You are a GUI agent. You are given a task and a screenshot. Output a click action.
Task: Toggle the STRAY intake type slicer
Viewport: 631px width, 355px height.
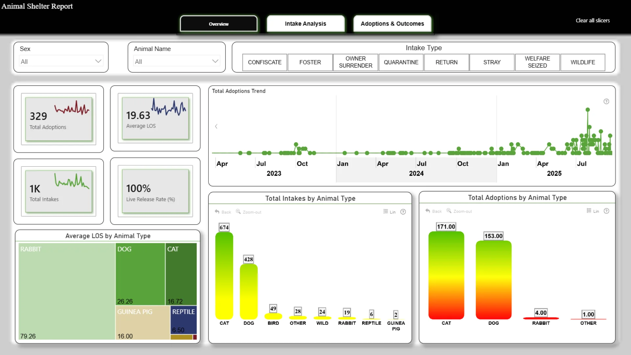(x=492, y=62)
